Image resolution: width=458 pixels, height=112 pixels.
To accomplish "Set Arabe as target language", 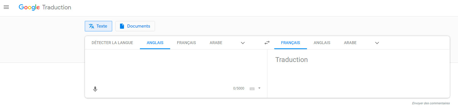I will pyautogui.click(x=350, y=43).
